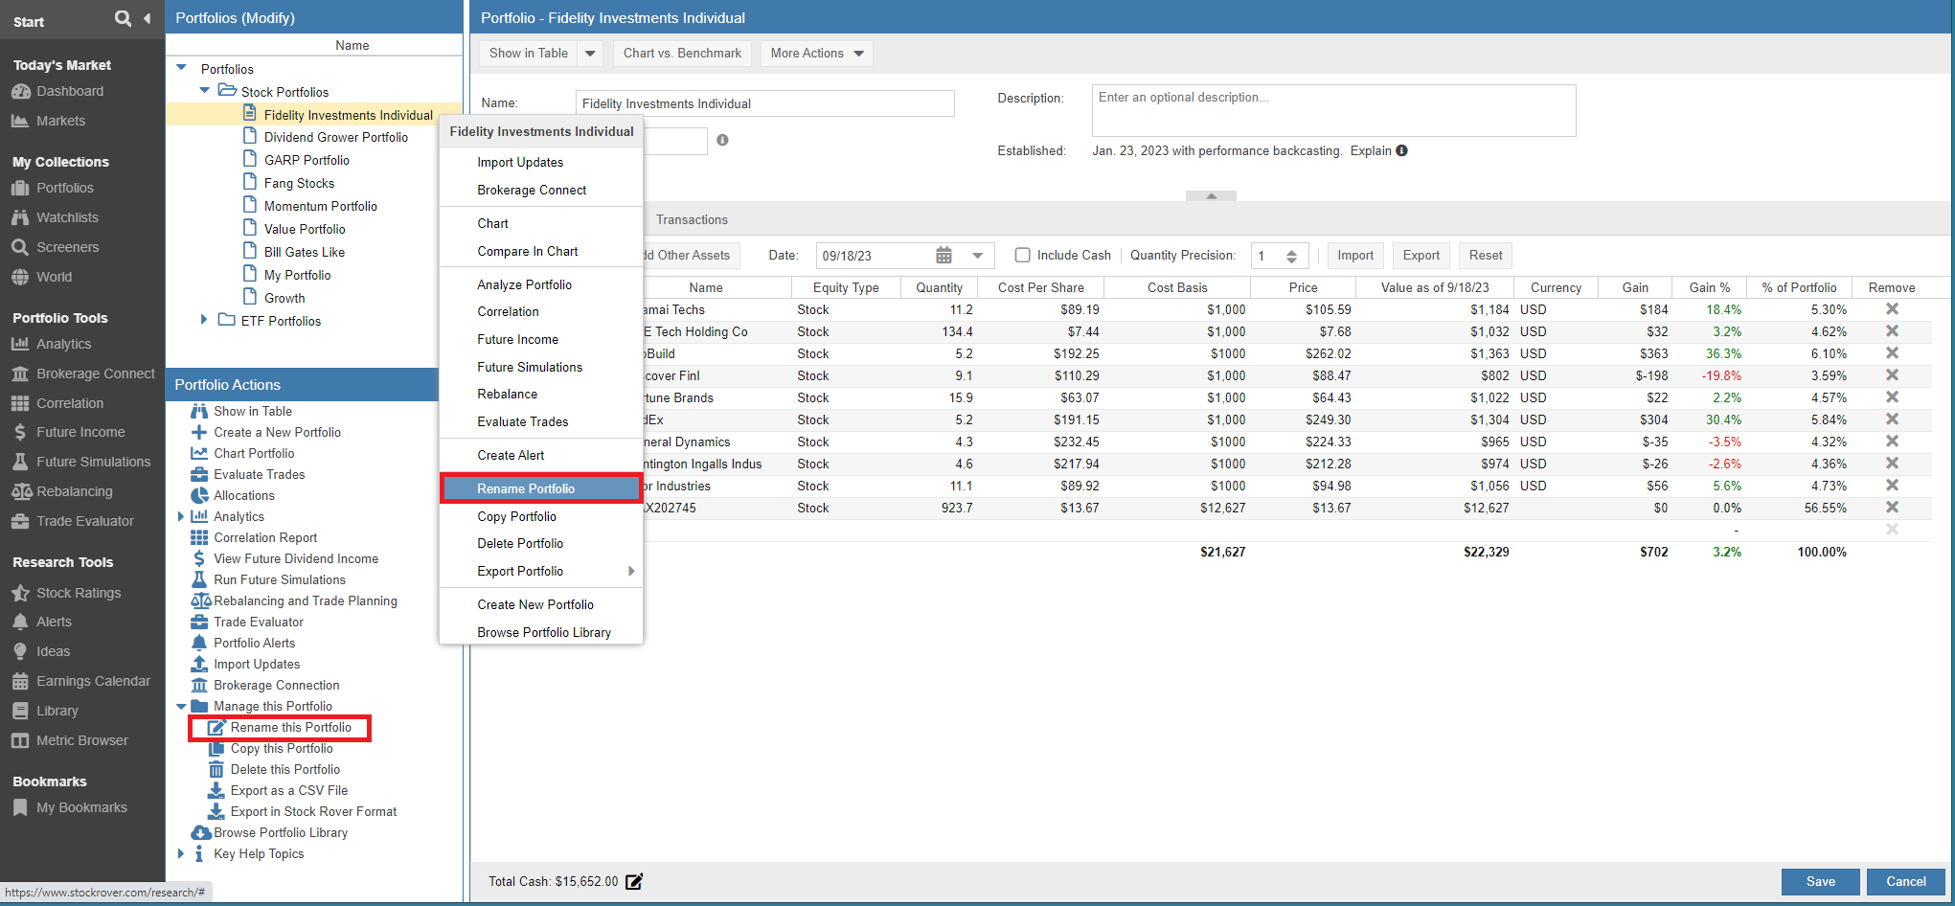Screen dimensions: 1955x906
Task: Expand Key Help Topics
Action: 180,853
